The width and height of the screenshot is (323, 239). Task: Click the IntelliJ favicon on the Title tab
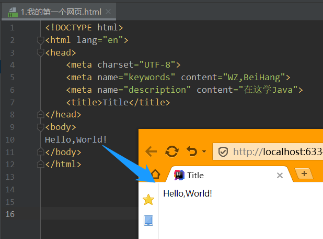coord(179,175)
